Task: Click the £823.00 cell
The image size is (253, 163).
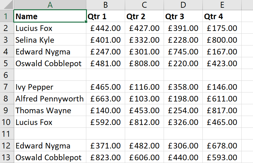Action: pyautogui.click(x=105, y=157)
